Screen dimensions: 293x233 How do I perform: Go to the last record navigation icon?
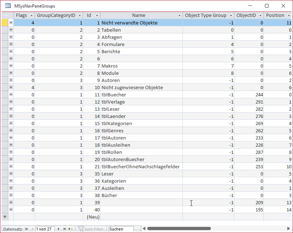[x=64, y=228]
